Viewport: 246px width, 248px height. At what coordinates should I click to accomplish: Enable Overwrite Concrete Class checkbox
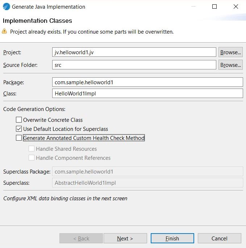click(19, 120)
